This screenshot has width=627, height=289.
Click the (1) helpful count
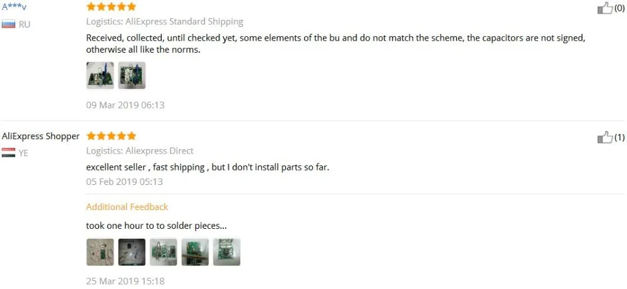pos(619,137)
